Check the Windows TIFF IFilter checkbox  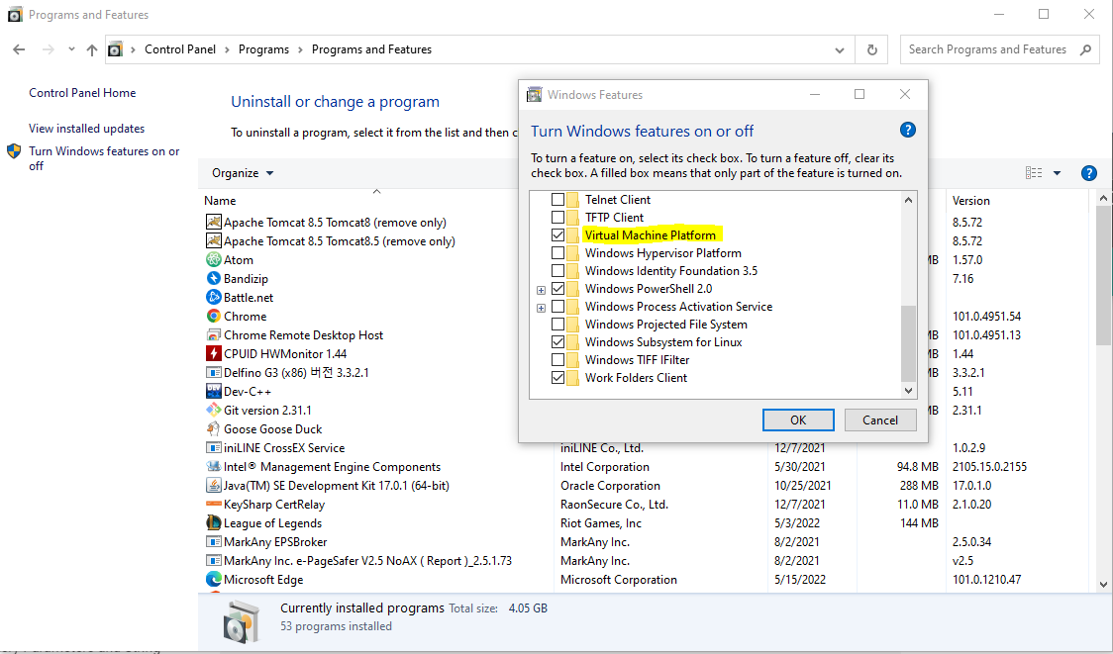pos(557,359)
